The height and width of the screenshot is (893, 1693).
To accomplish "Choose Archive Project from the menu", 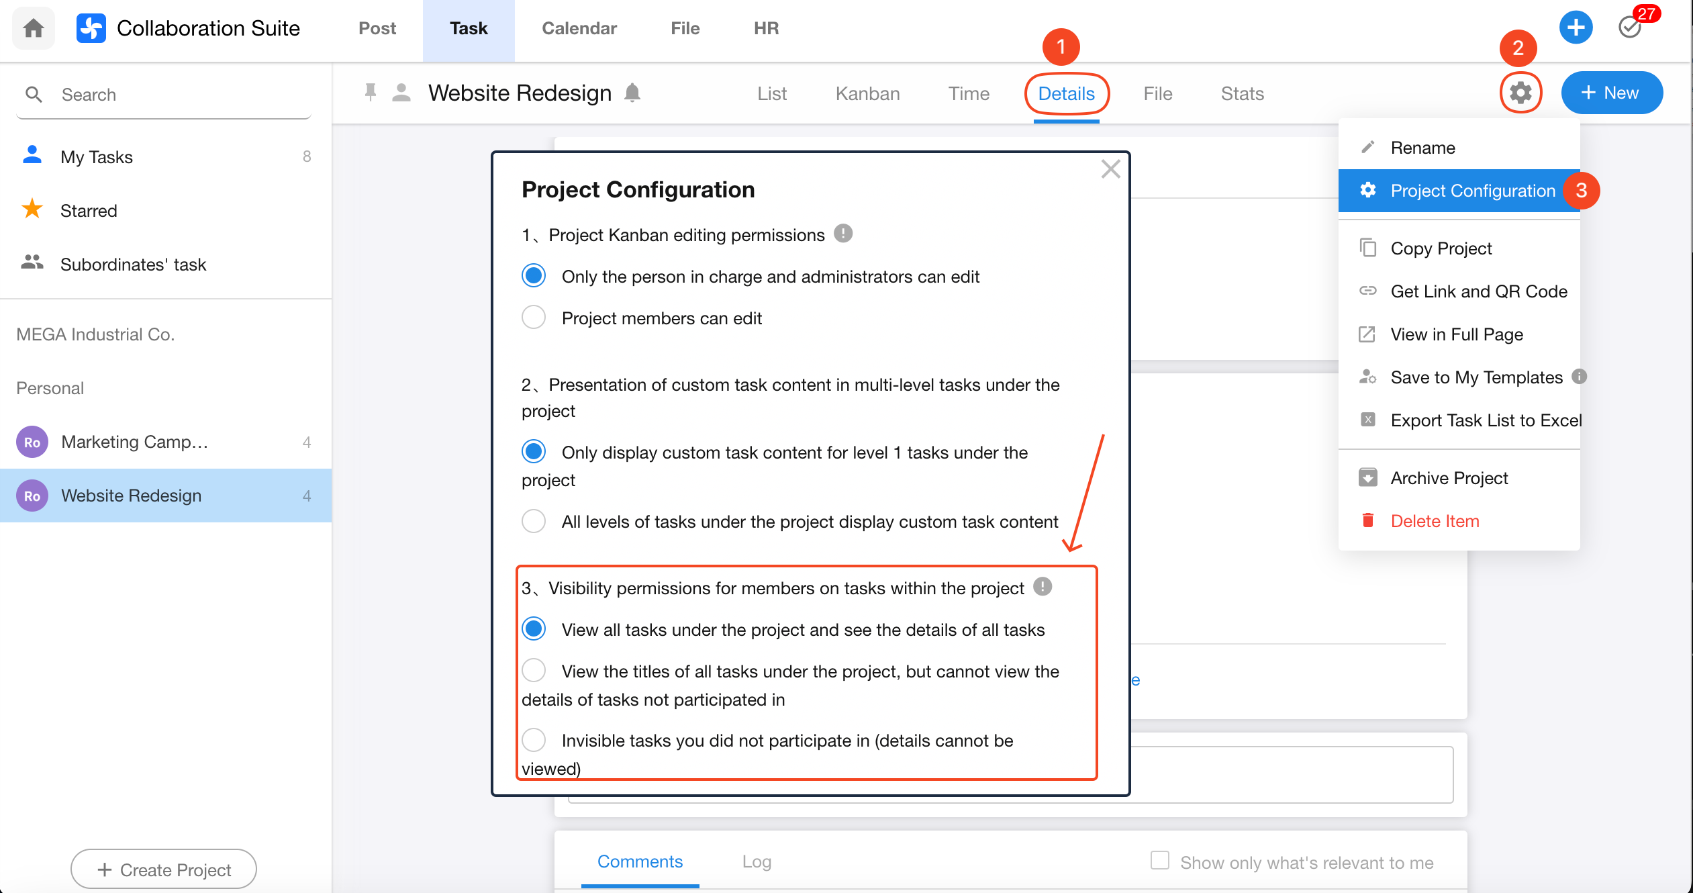I will (1449, 478).
